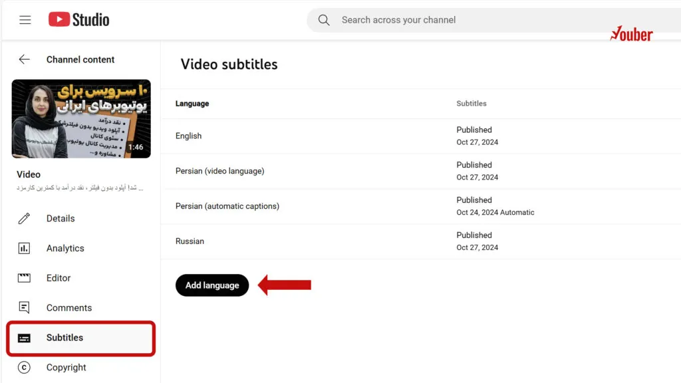Click the Details pencil icon
This screenshot has width=681, height=383.
25,218
